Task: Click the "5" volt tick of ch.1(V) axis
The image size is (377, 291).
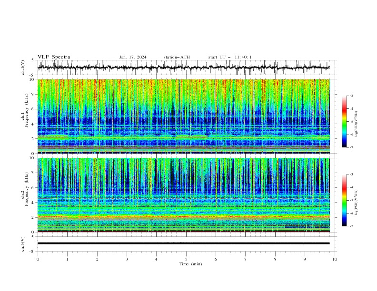Action: 33,60
